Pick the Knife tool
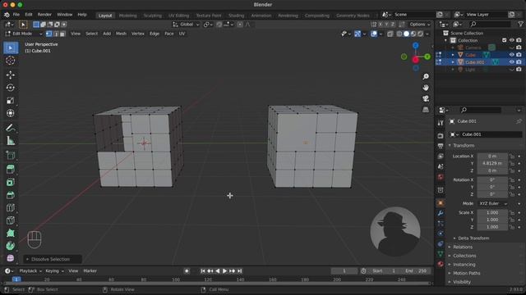Viewport: 526px width, 295px height. [11, 220]
